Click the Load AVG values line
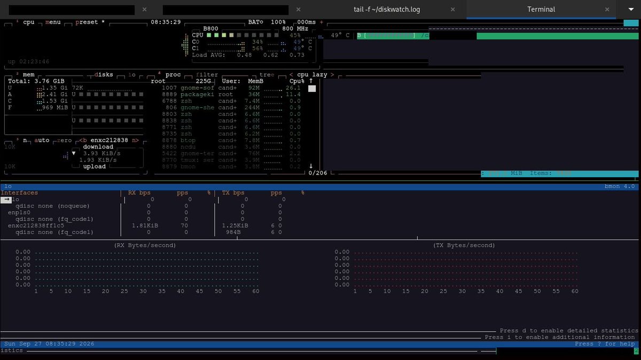Screen dimensions: 641x360 [248, 55]
